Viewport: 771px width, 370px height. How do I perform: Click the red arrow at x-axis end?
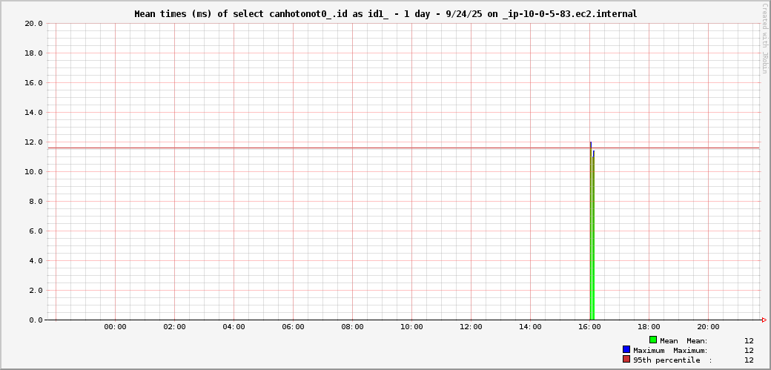click(x=764, y=320)
